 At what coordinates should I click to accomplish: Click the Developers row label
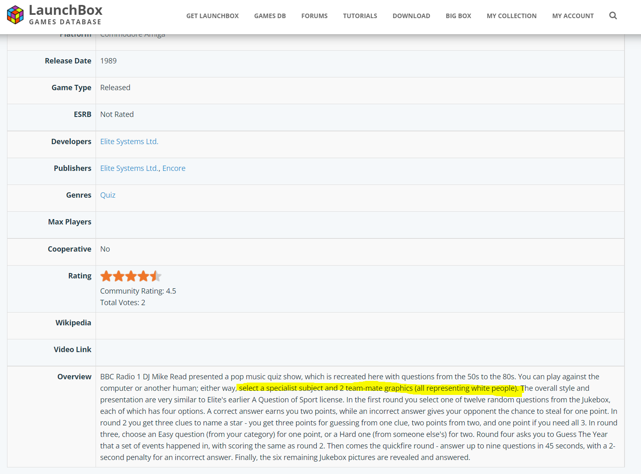coord(71,141)
